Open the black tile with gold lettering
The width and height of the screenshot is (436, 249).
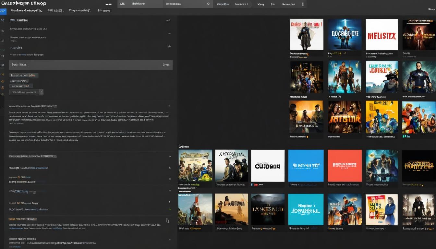tap(419, 166)
